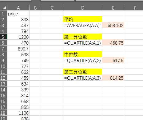
Task: Click the 'price' header cell
Action: [18, 13]
